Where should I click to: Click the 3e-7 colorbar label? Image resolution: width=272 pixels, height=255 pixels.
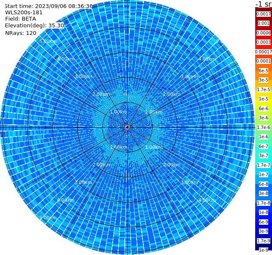click(264, 155)
